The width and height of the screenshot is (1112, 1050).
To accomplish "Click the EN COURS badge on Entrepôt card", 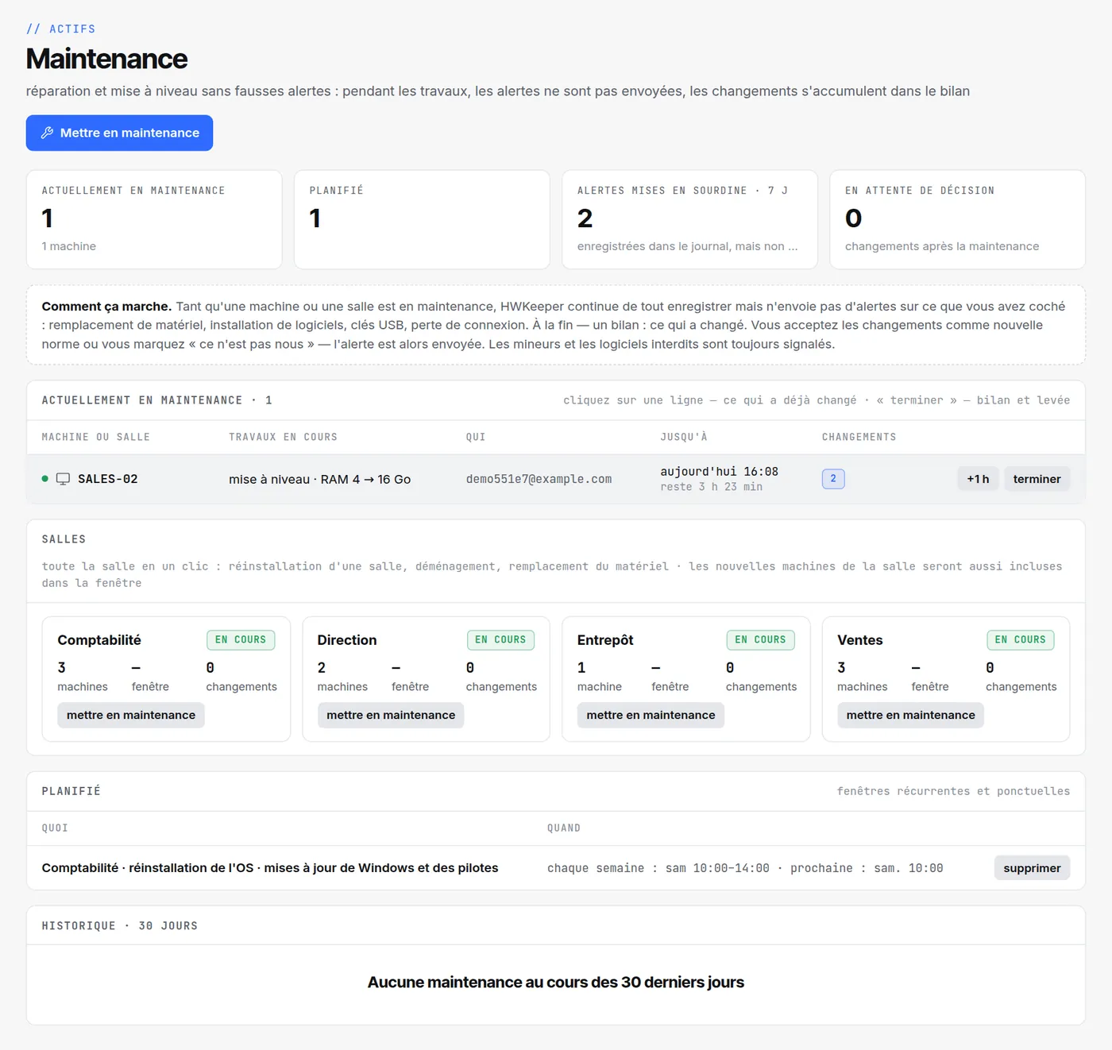I will tap(760, 640).
